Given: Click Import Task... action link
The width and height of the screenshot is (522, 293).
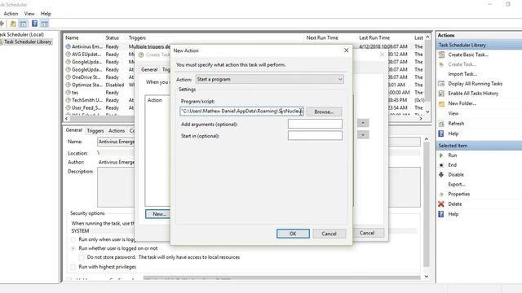Looking at the screenshot, I should tap(462, 74).
